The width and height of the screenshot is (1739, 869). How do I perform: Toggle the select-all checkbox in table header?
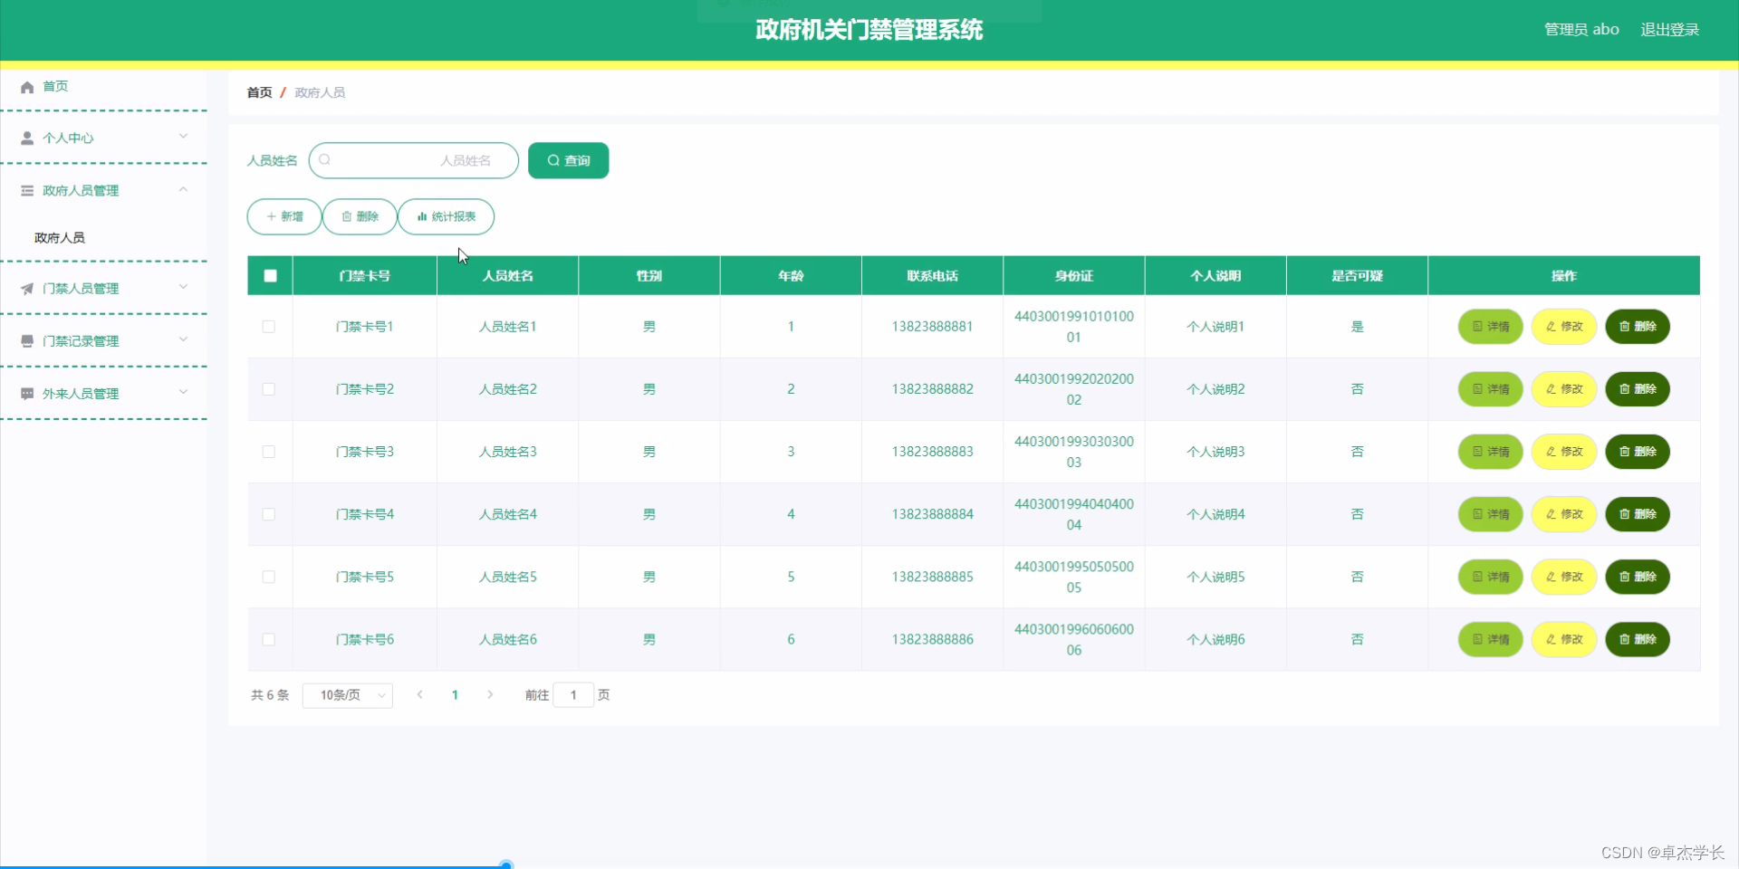click(x=269, y=275)
